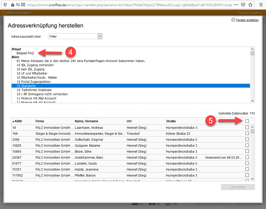This screenshot has height=209, width=266.
Task: Select the 'Beispiel FAQ' filter entry
Action: [25, 53]
